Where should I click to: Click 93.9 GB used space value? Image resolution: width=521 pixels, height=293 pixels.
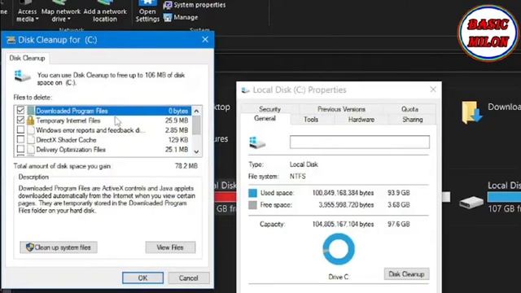(x=398, y=193)
